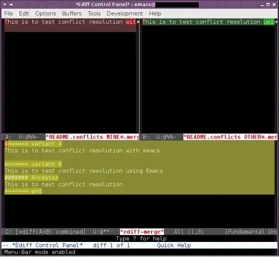The width and height of the screenshot is (279, 257).
Task: Open the window menu arrow in title bar
Action: [5, 5]
